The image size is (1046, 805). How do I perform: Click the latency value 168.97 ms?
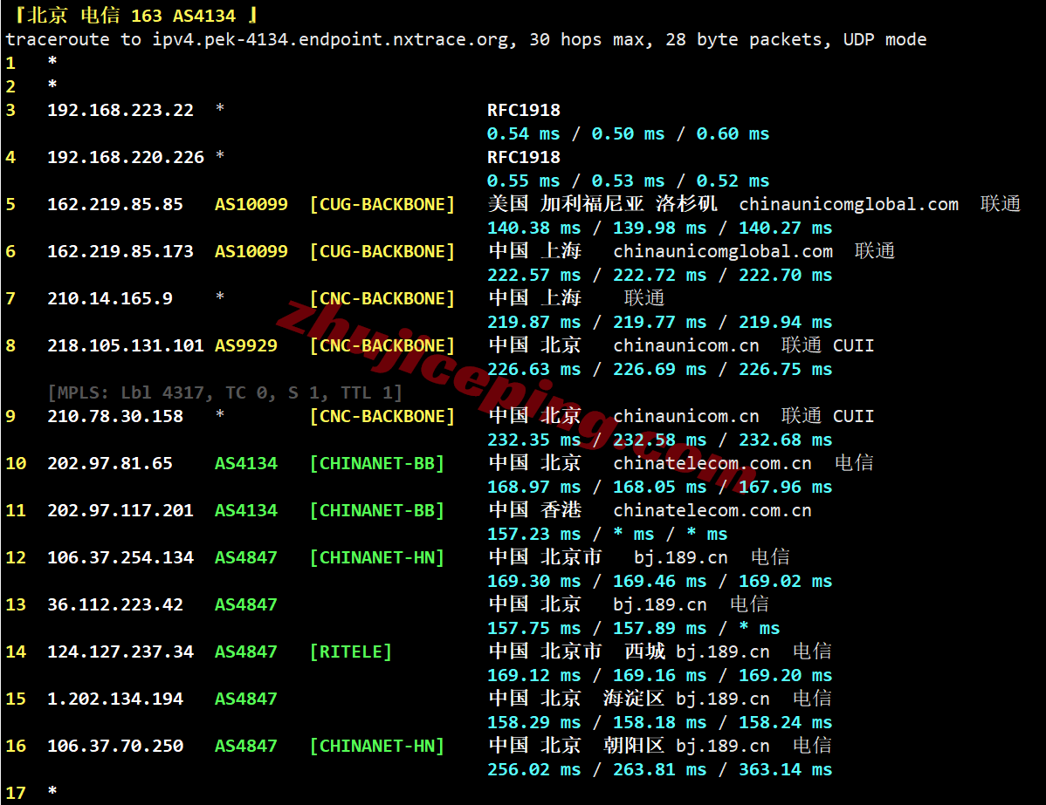pyautogui.click(x=534, y=488)
